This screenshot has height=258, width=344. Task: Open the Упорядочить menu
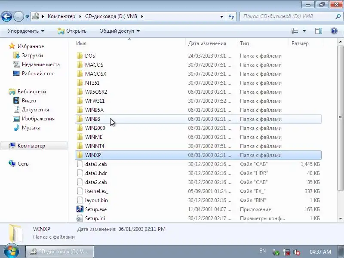[26, 31]
